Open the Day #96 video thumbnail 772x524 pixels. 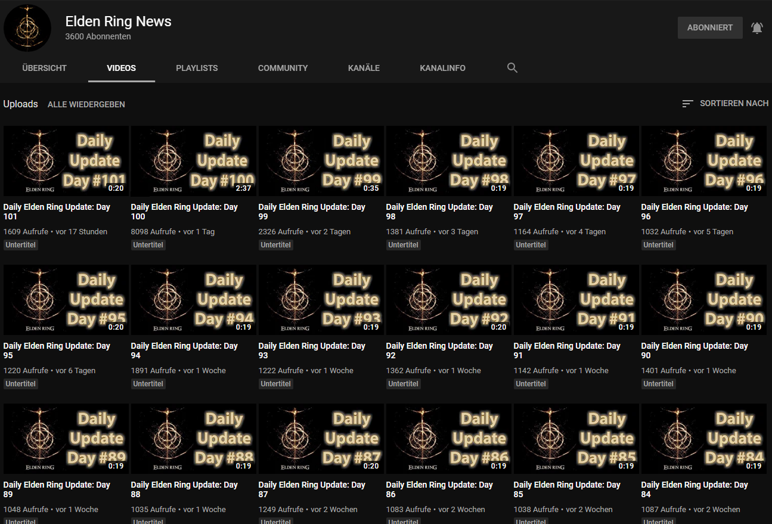pos(704,161)
